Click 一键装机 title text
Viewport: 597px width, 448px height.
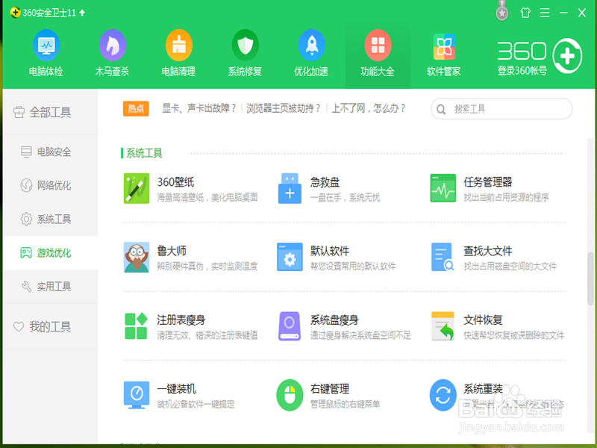(x=177, y=388)
